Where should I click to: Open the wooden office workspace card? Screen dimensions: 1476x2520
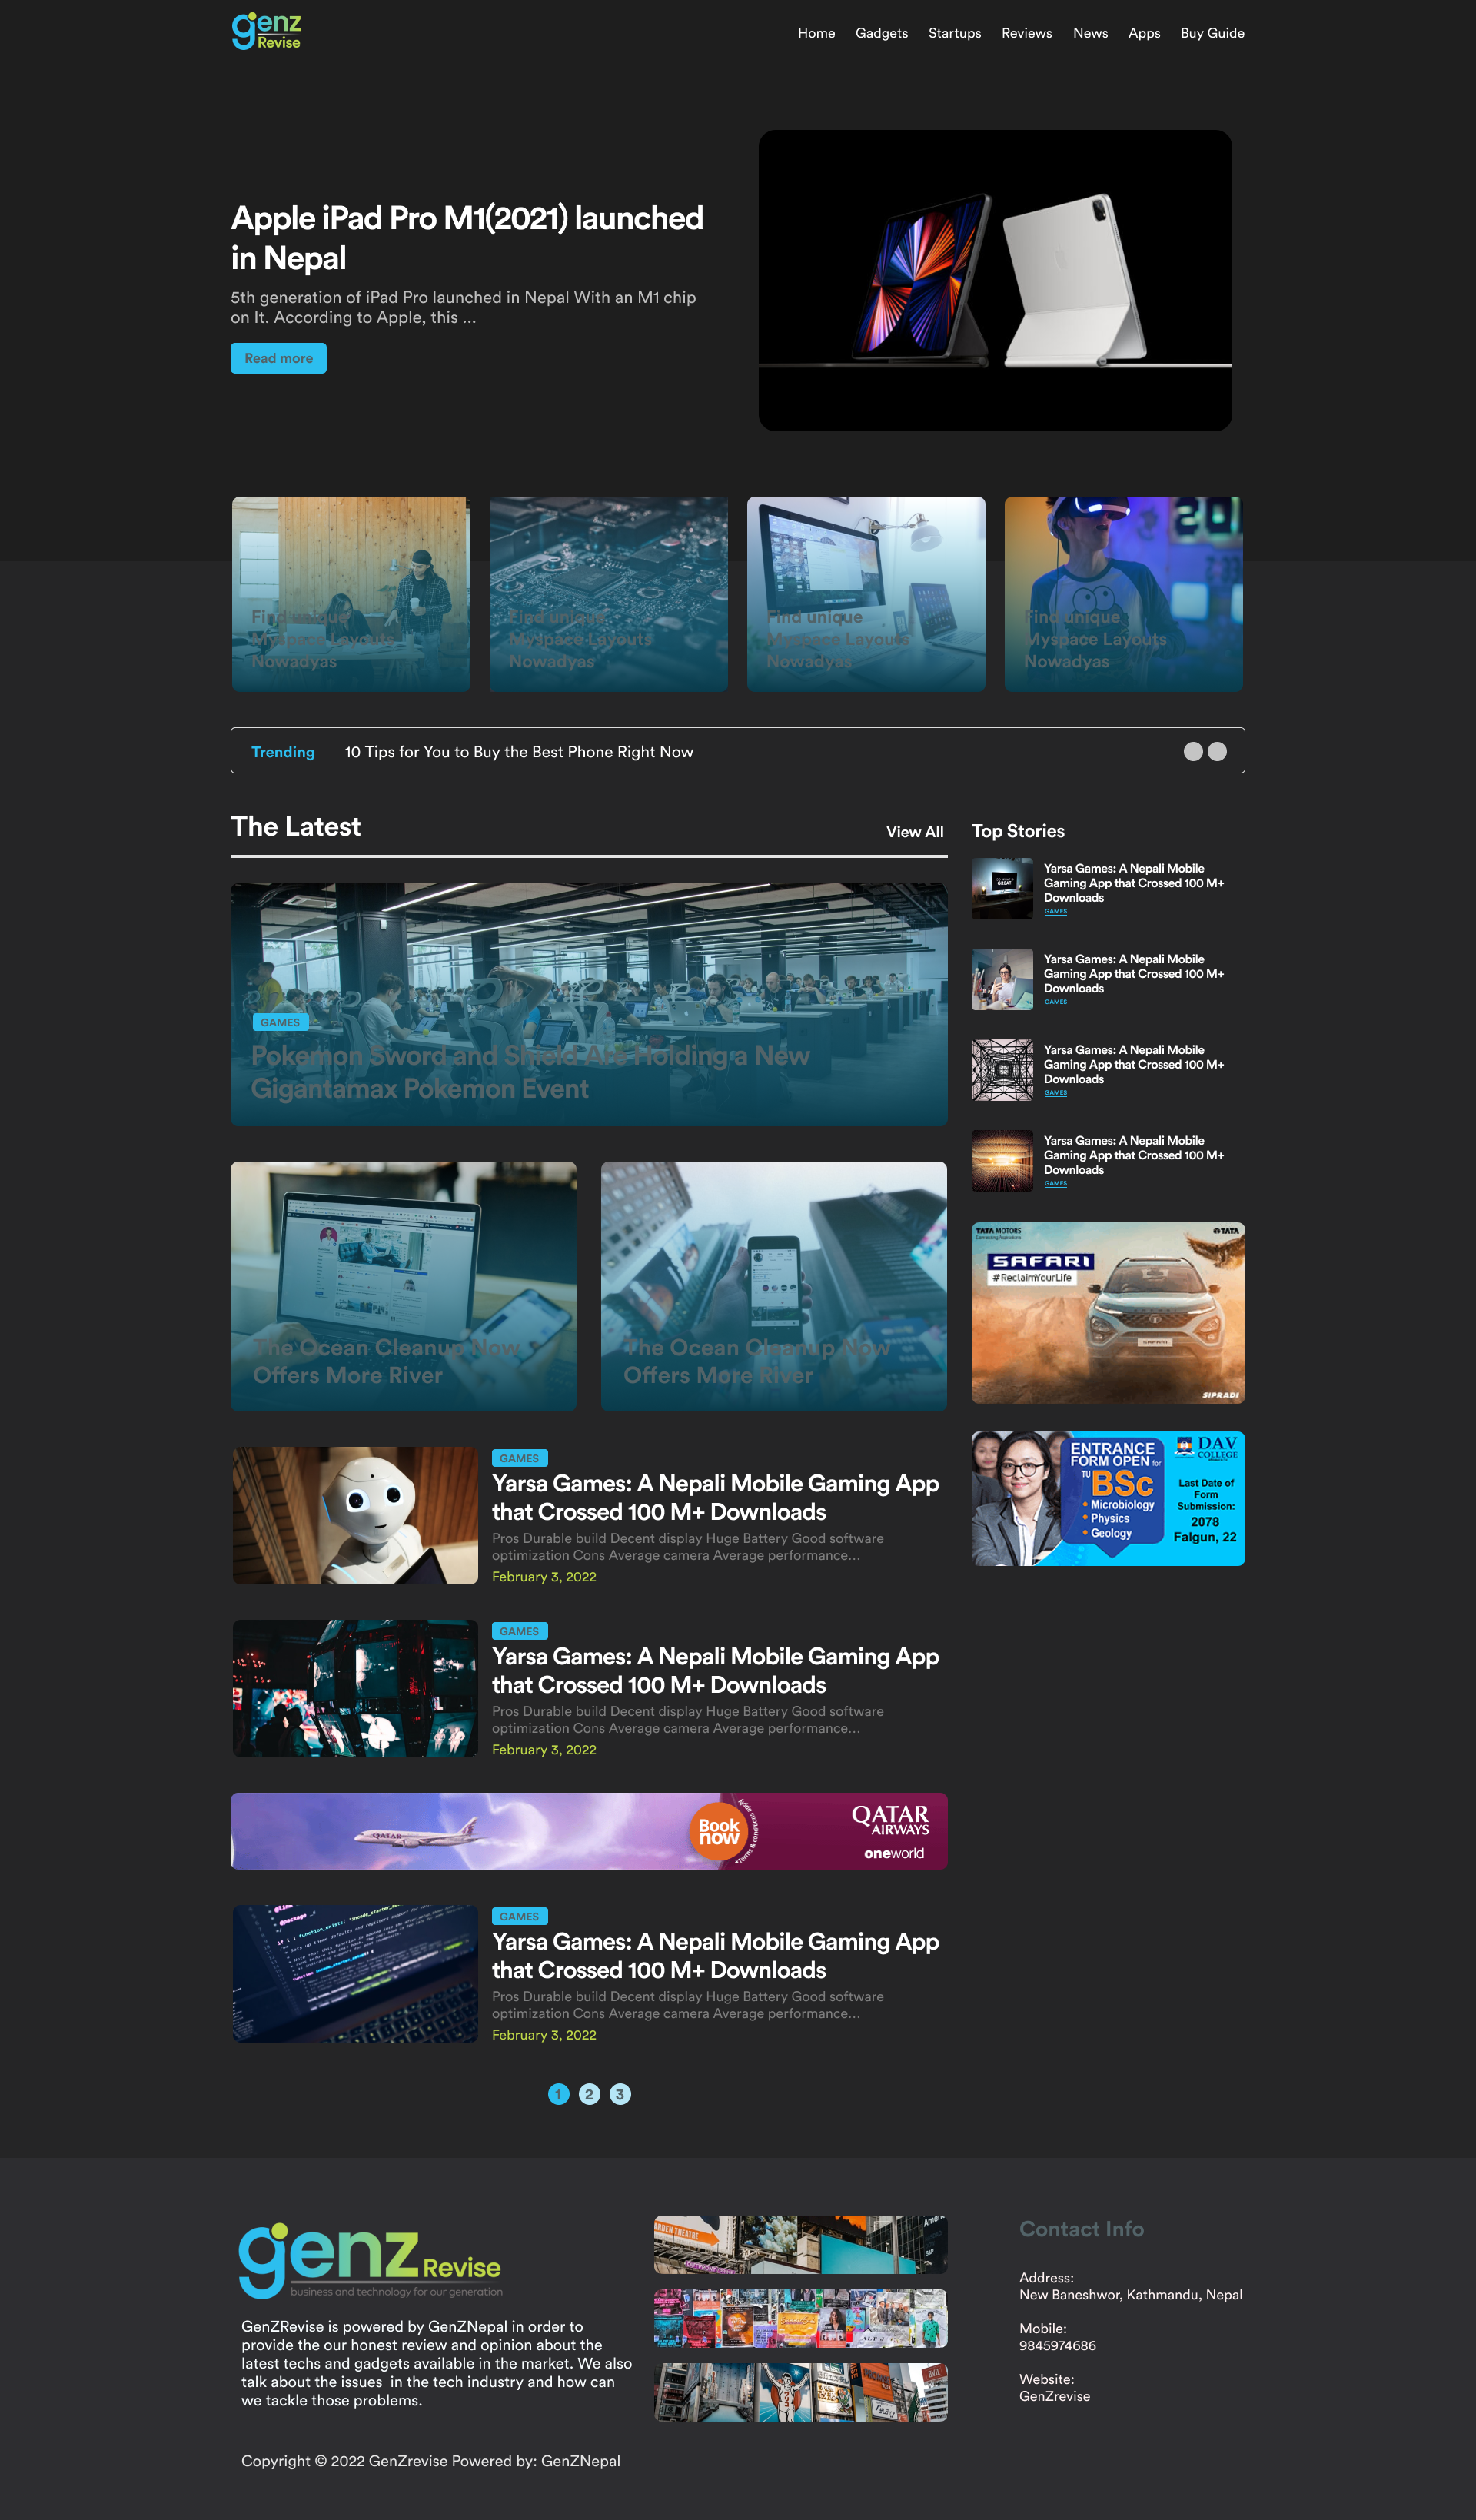351,593
